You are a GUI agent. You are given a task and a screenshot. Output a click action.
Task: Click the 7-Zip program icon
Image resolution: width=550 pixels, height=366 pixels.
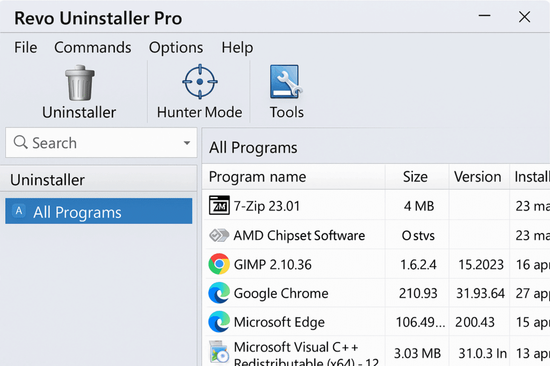point(219,205)
